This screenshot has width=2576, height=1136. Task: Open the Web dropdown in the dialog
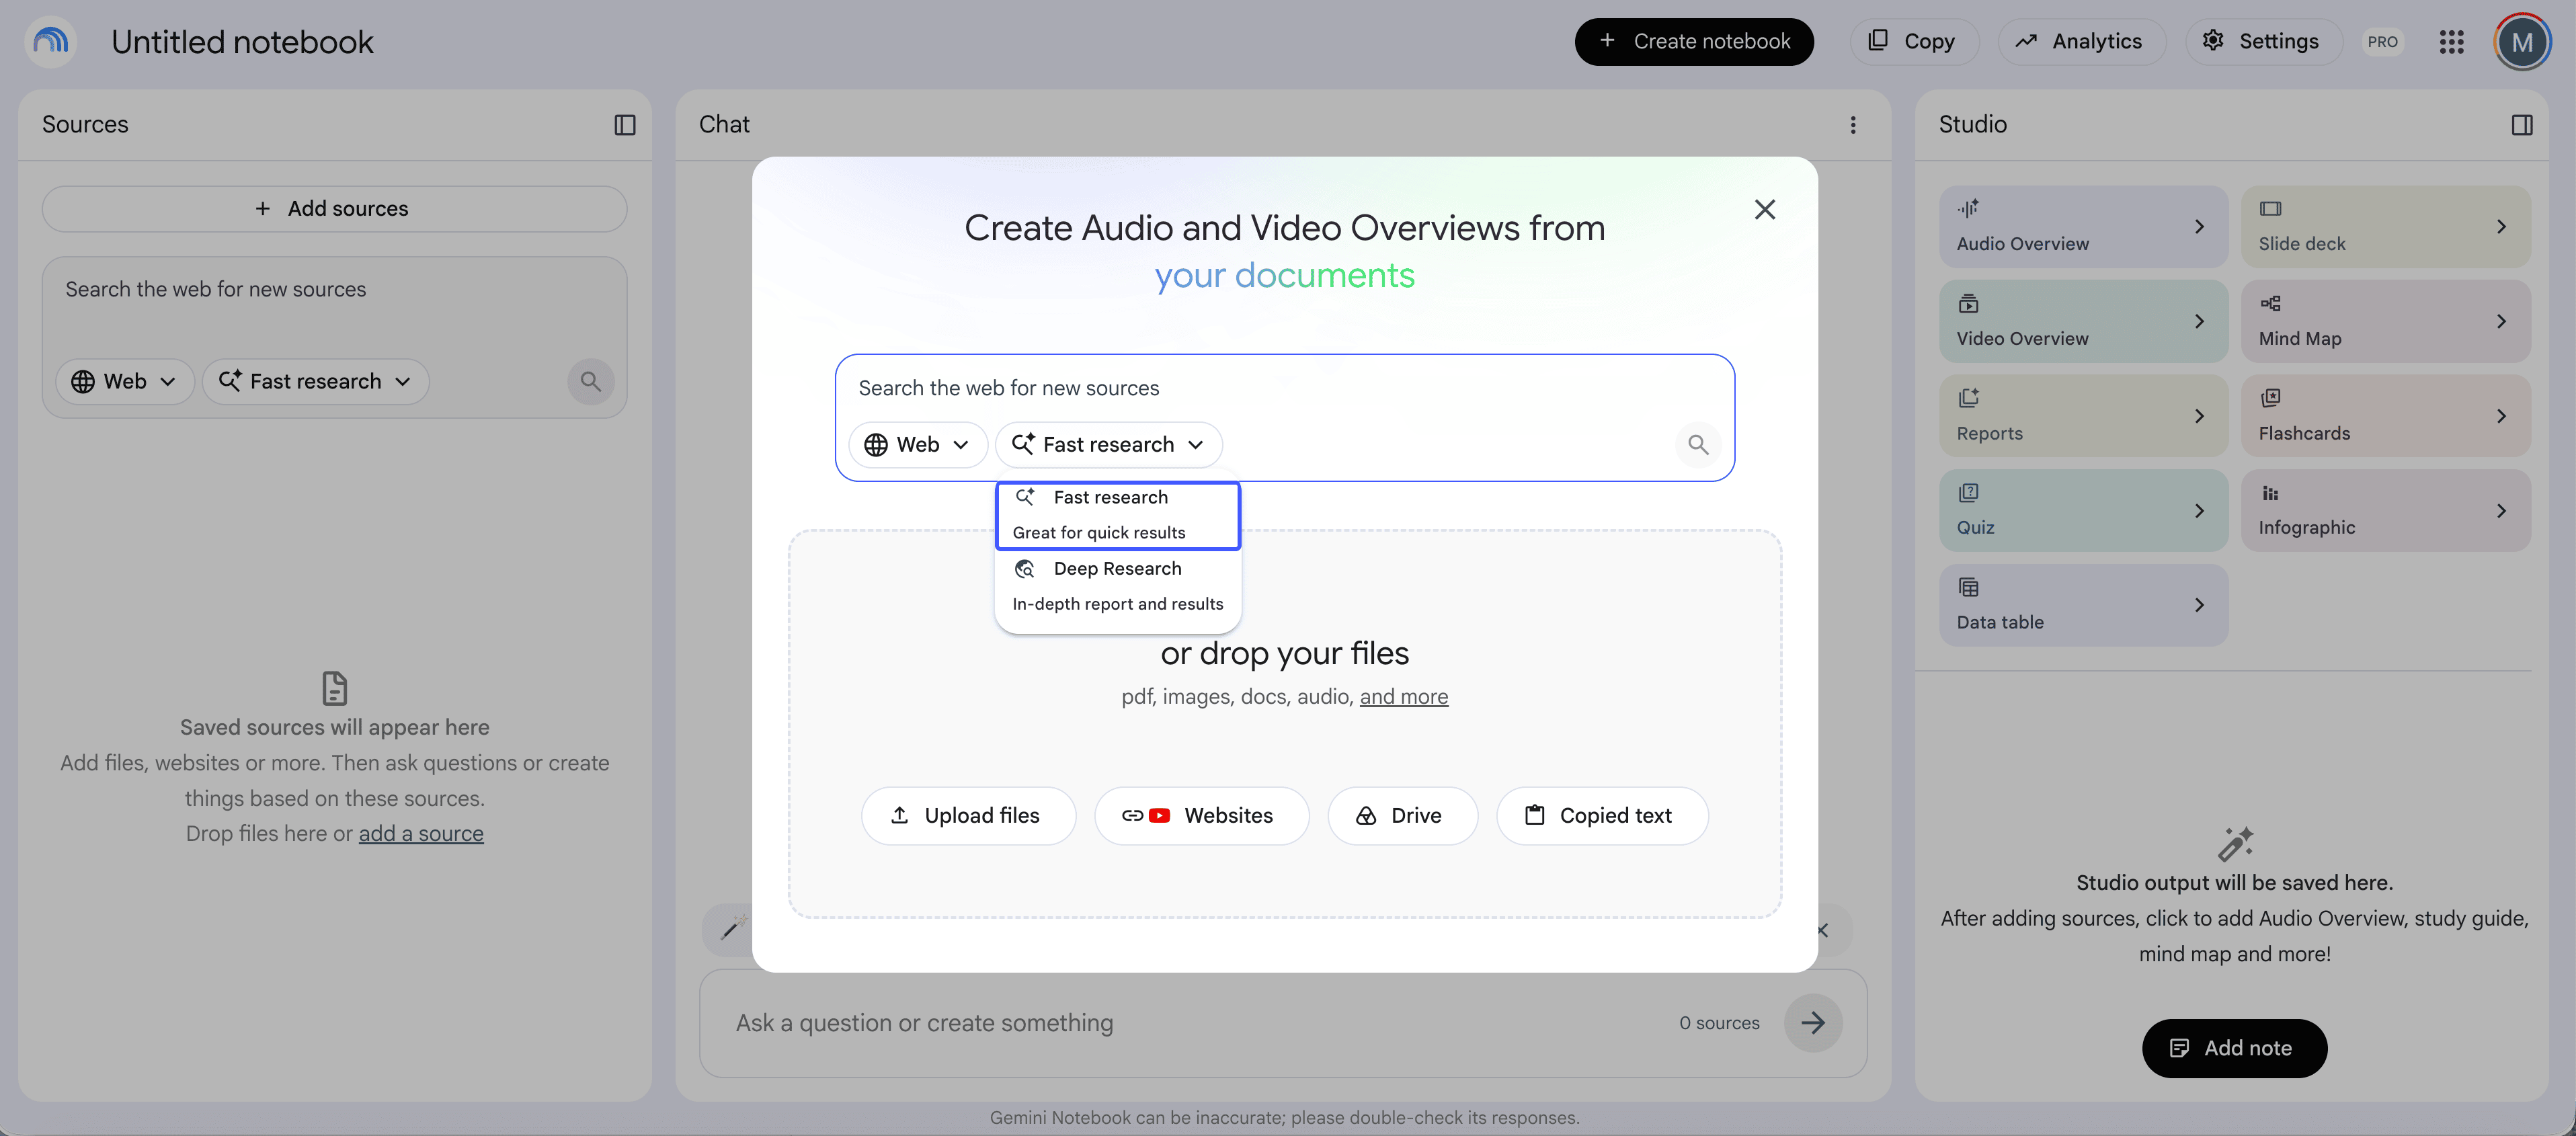tap(917, 444)
